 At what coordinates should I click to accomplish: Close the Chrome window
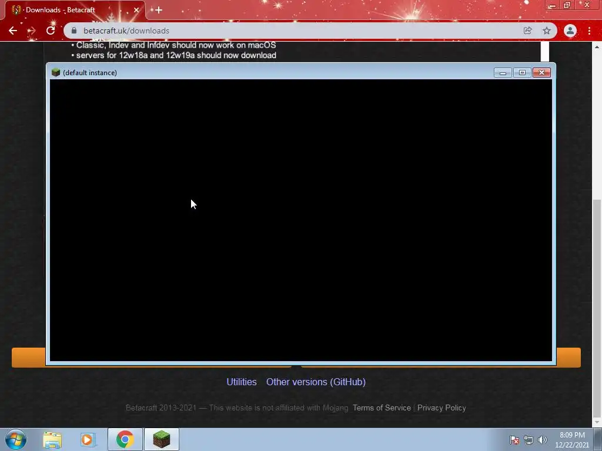click(587, 5)
